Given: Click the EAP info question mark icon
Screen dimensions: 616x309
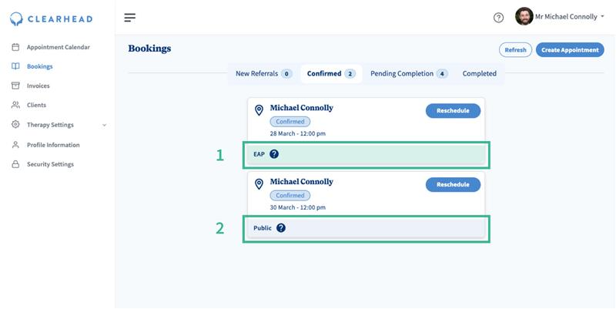Looking at the screenshot, I should click(274, 154).
